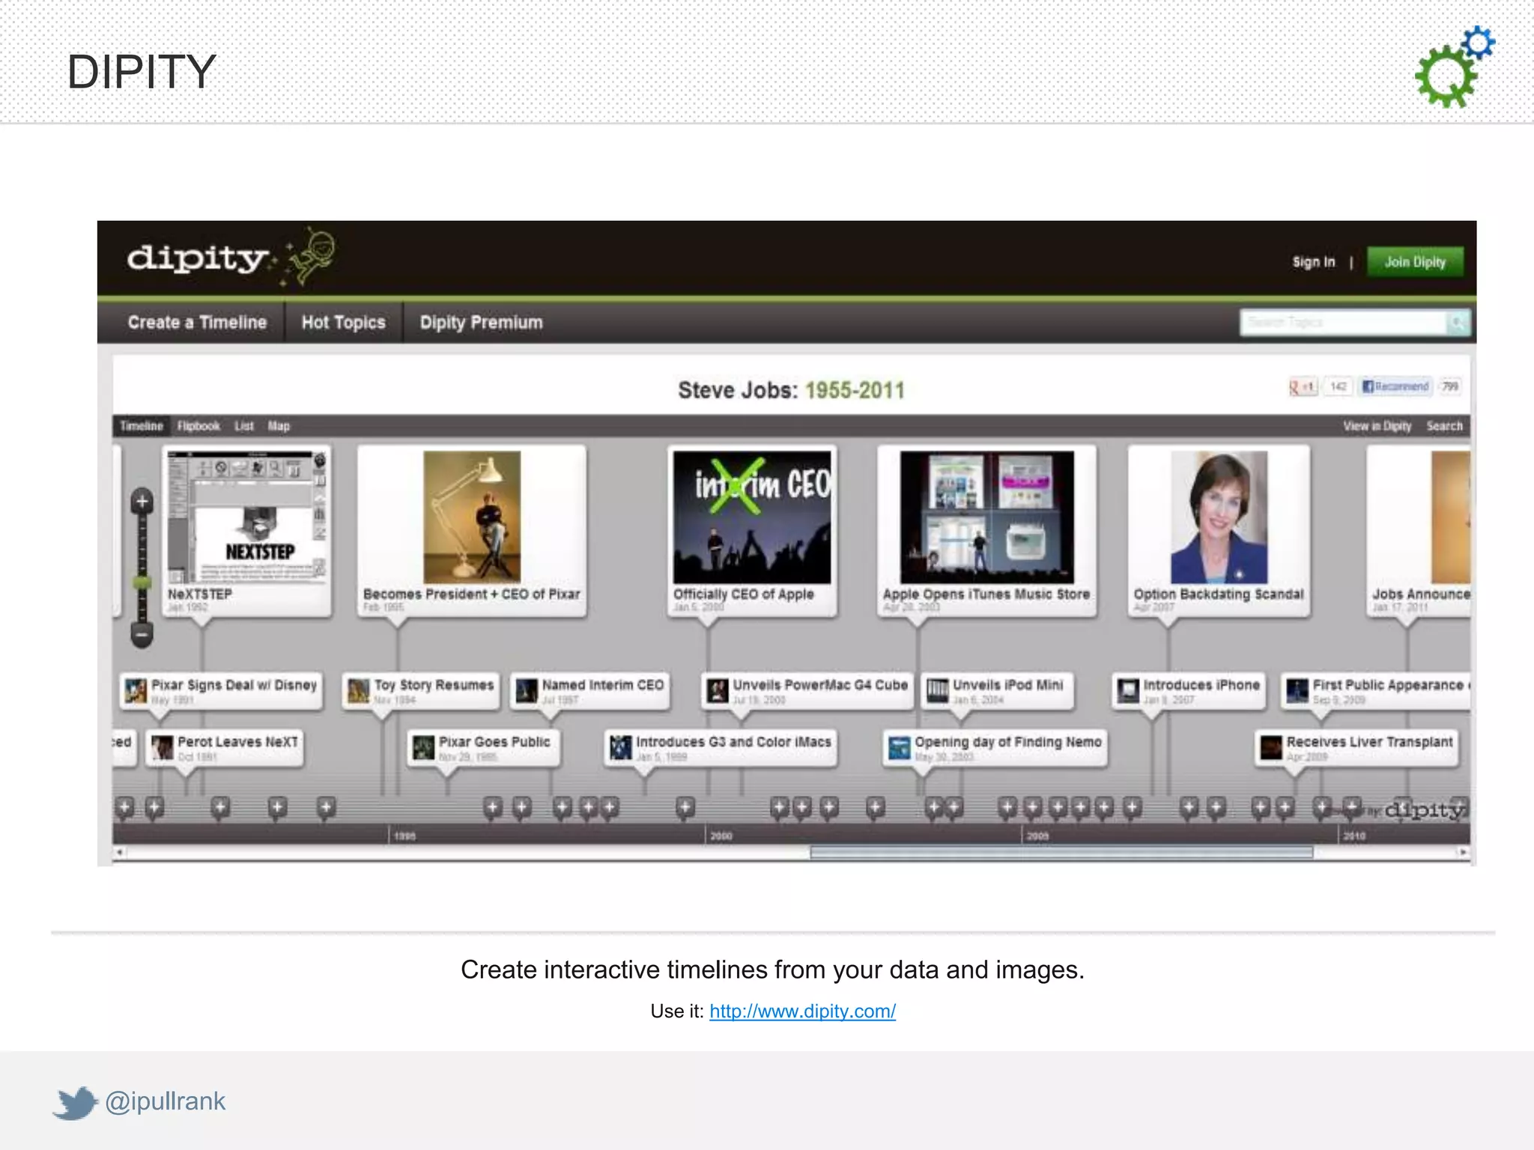Image resolution: width=1534 pixels, height=1150 pixels.
Task: Open Dipity Premium menu
Action: [482, 323]
